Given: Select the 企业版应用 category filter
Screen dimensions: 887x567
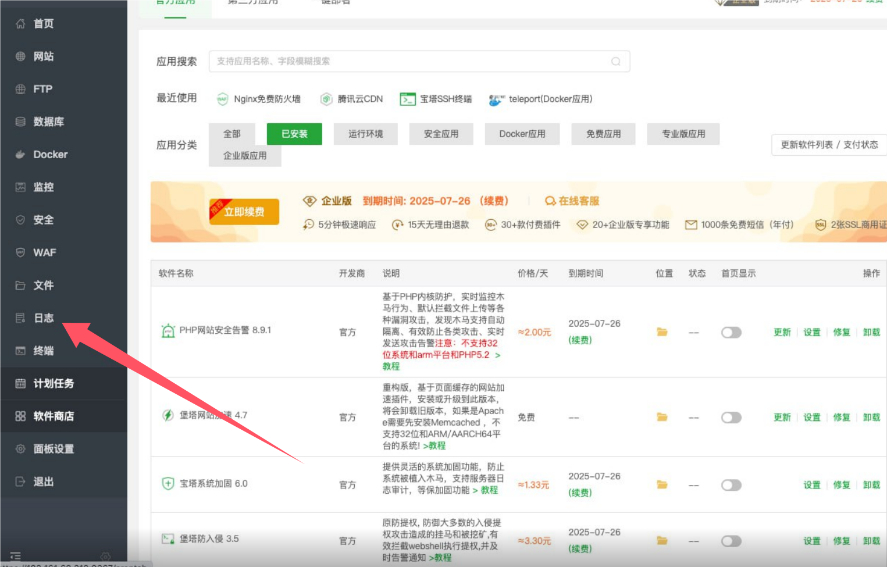Looking at the screenshot, I should point(245,156).
